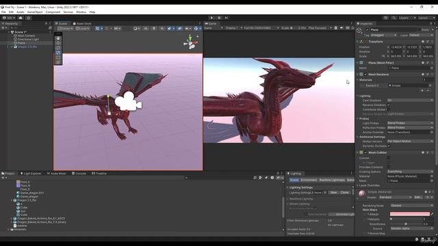Image resolution: width=438 pixels, height=246 pixels.
Task: Click the Pause button in the top toolbar
Action: pos(219,18)
